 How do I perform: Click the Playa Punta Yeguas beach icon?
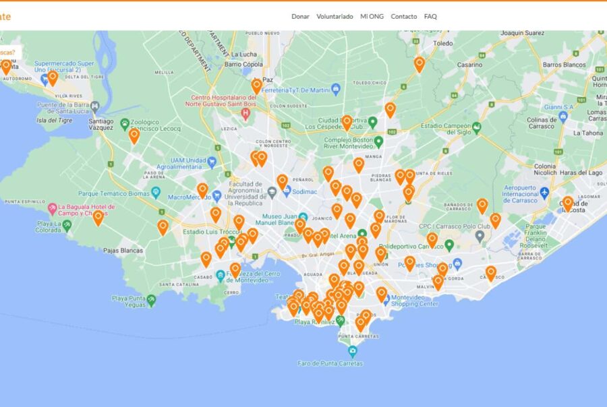pos(151,301)
